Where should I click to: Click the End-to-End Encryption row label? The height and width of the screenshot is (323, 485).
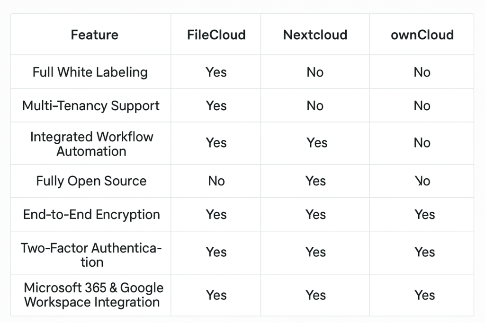click(x=91, y=214)
